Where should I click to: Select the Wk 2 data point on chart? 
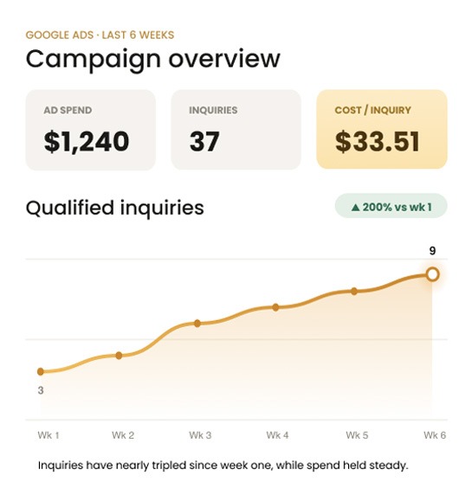point(119,356)
